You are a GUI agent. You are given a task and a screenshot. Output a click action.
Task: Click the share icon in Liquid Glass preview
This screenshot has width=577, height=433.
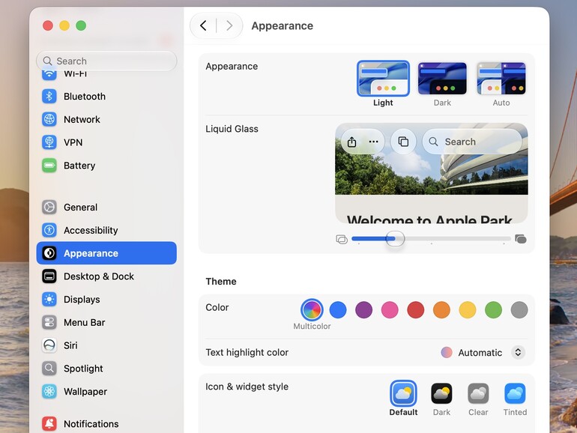point(351,142)
